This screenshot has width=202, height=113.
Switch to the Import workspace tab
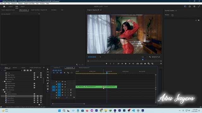tap(10, 6)
